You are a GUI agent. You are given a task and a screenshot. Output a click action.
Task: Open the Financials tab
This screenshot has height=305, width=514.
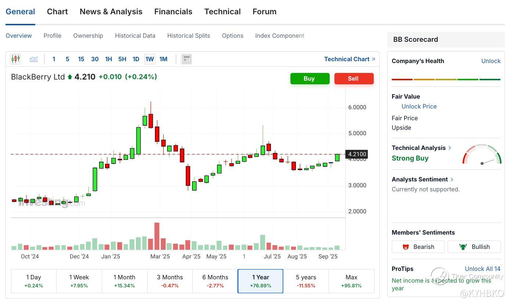point(173,12)
